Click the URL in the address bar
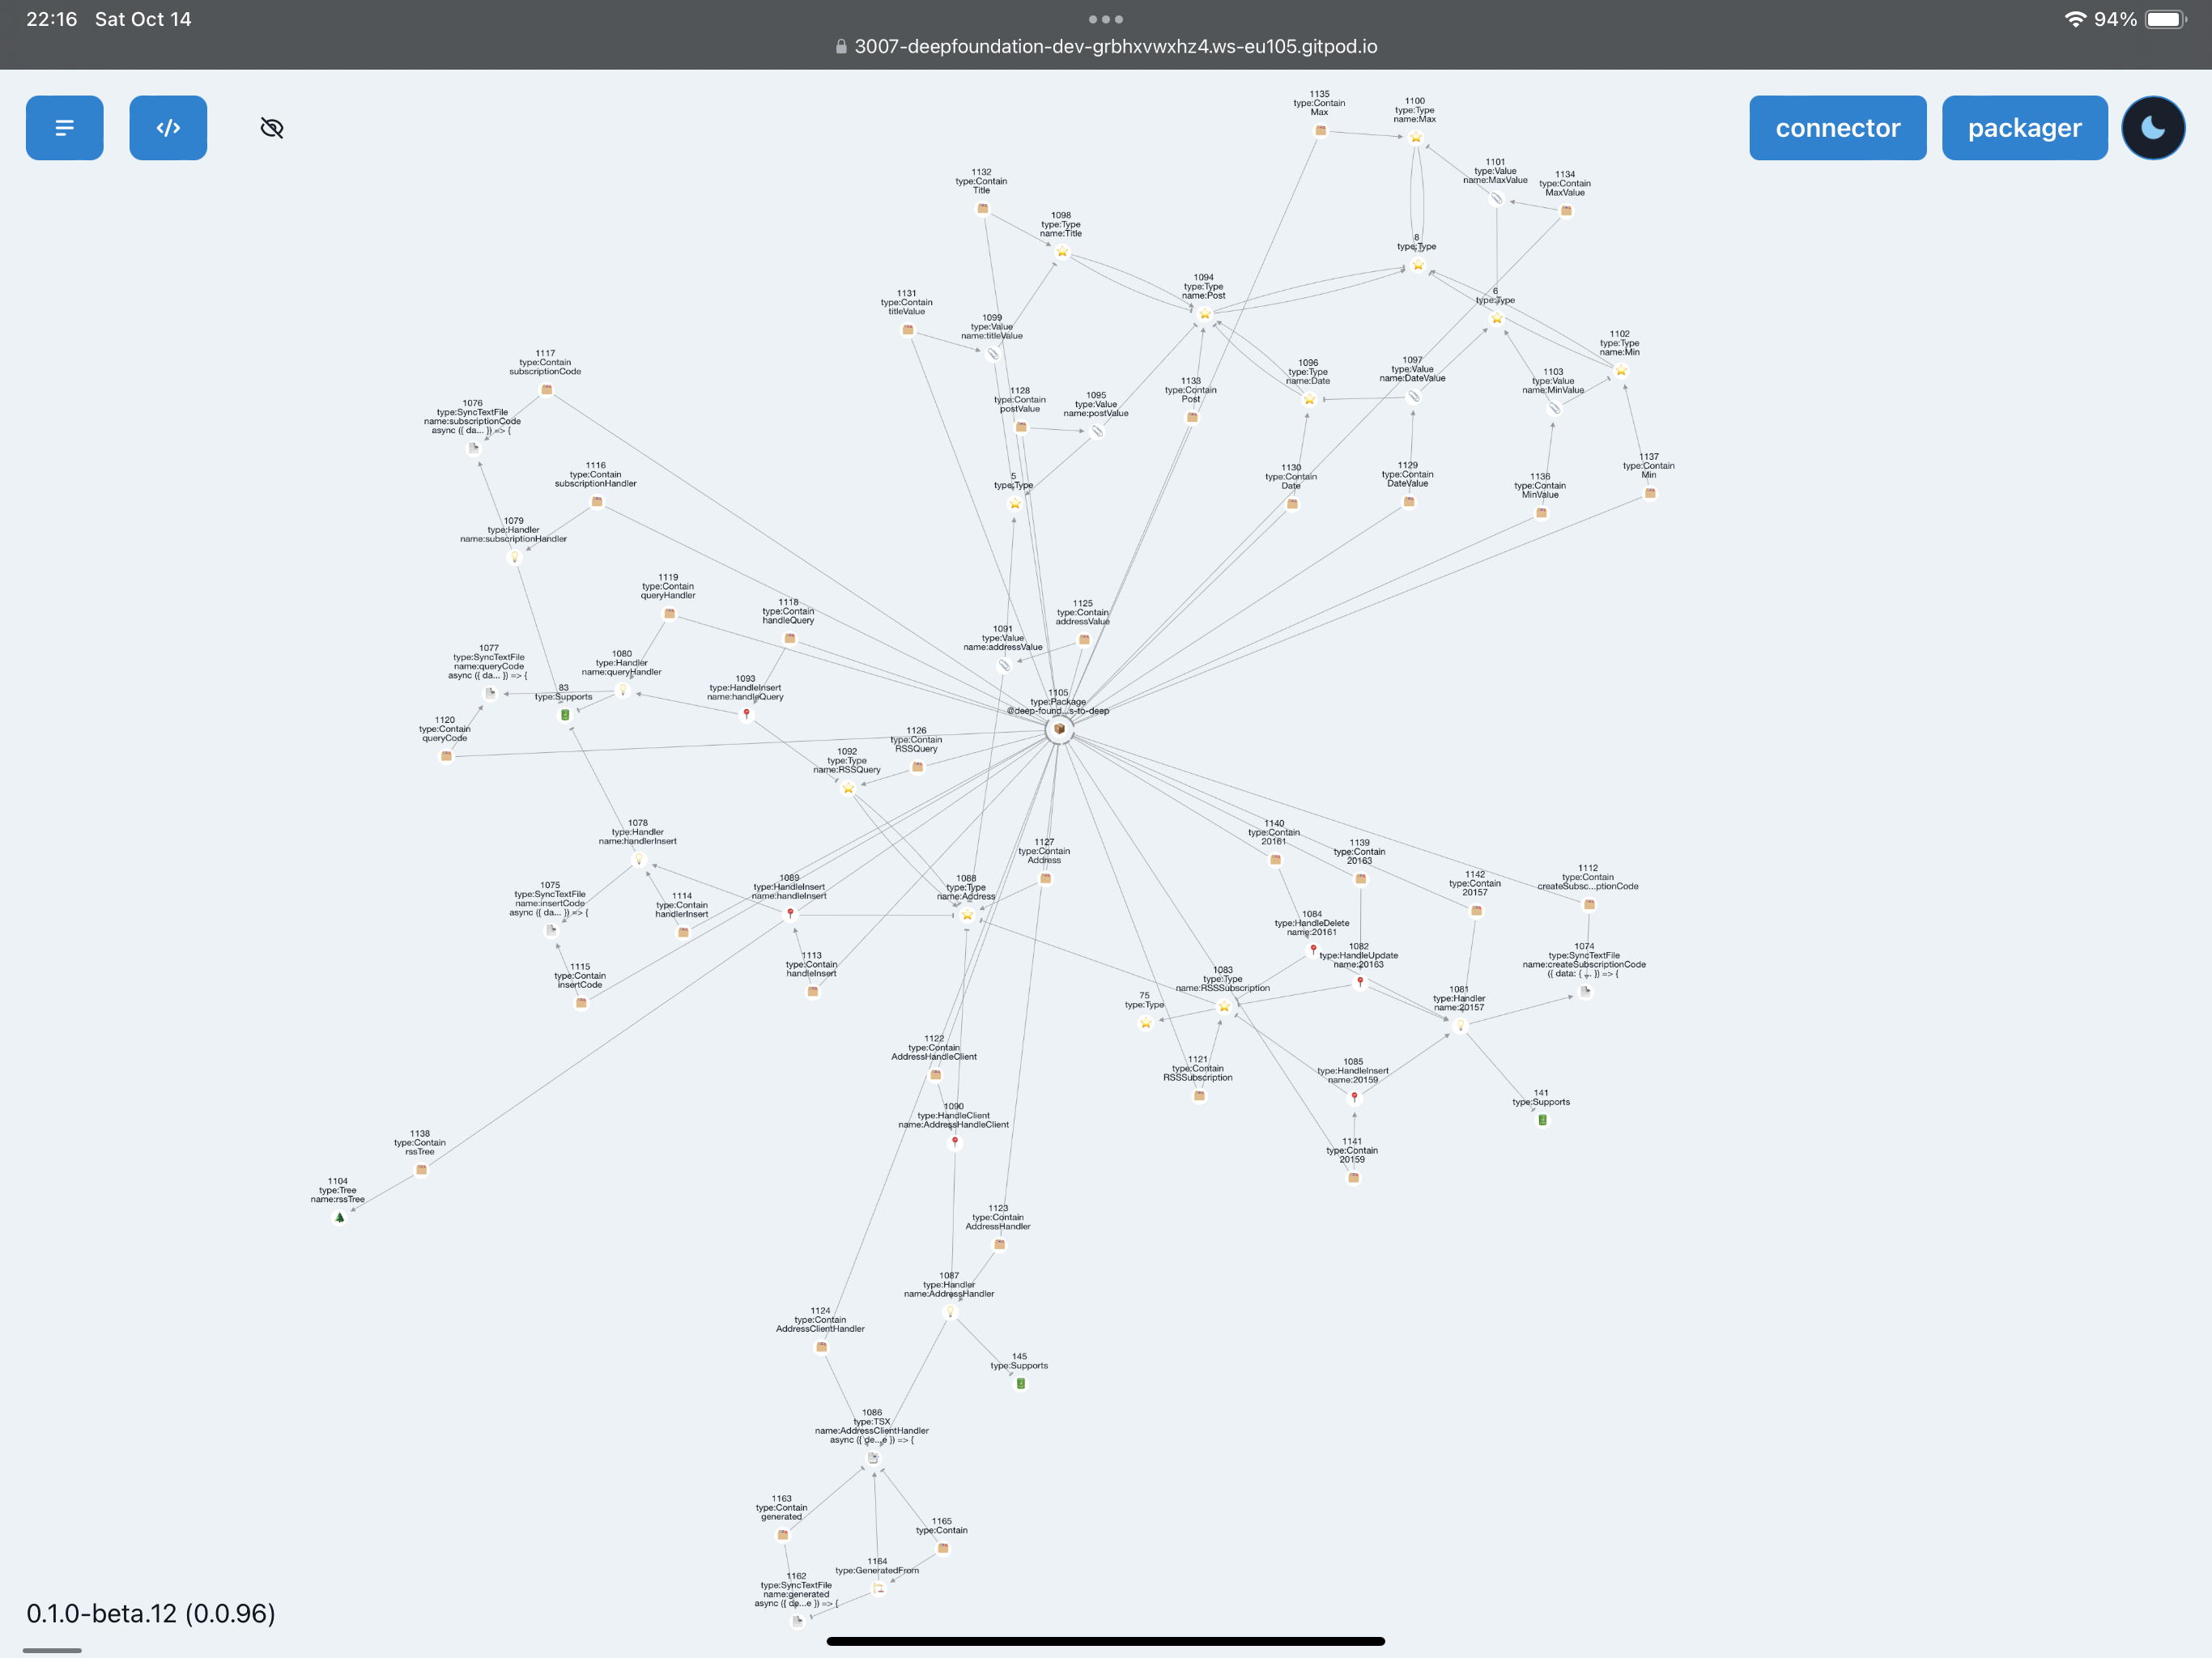 [1115, 46]
